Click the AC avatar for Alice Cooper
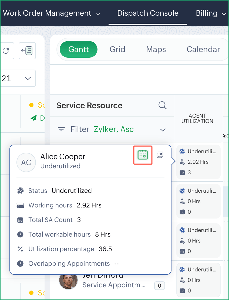The image size is (229, 300). [x=26, y=162]
